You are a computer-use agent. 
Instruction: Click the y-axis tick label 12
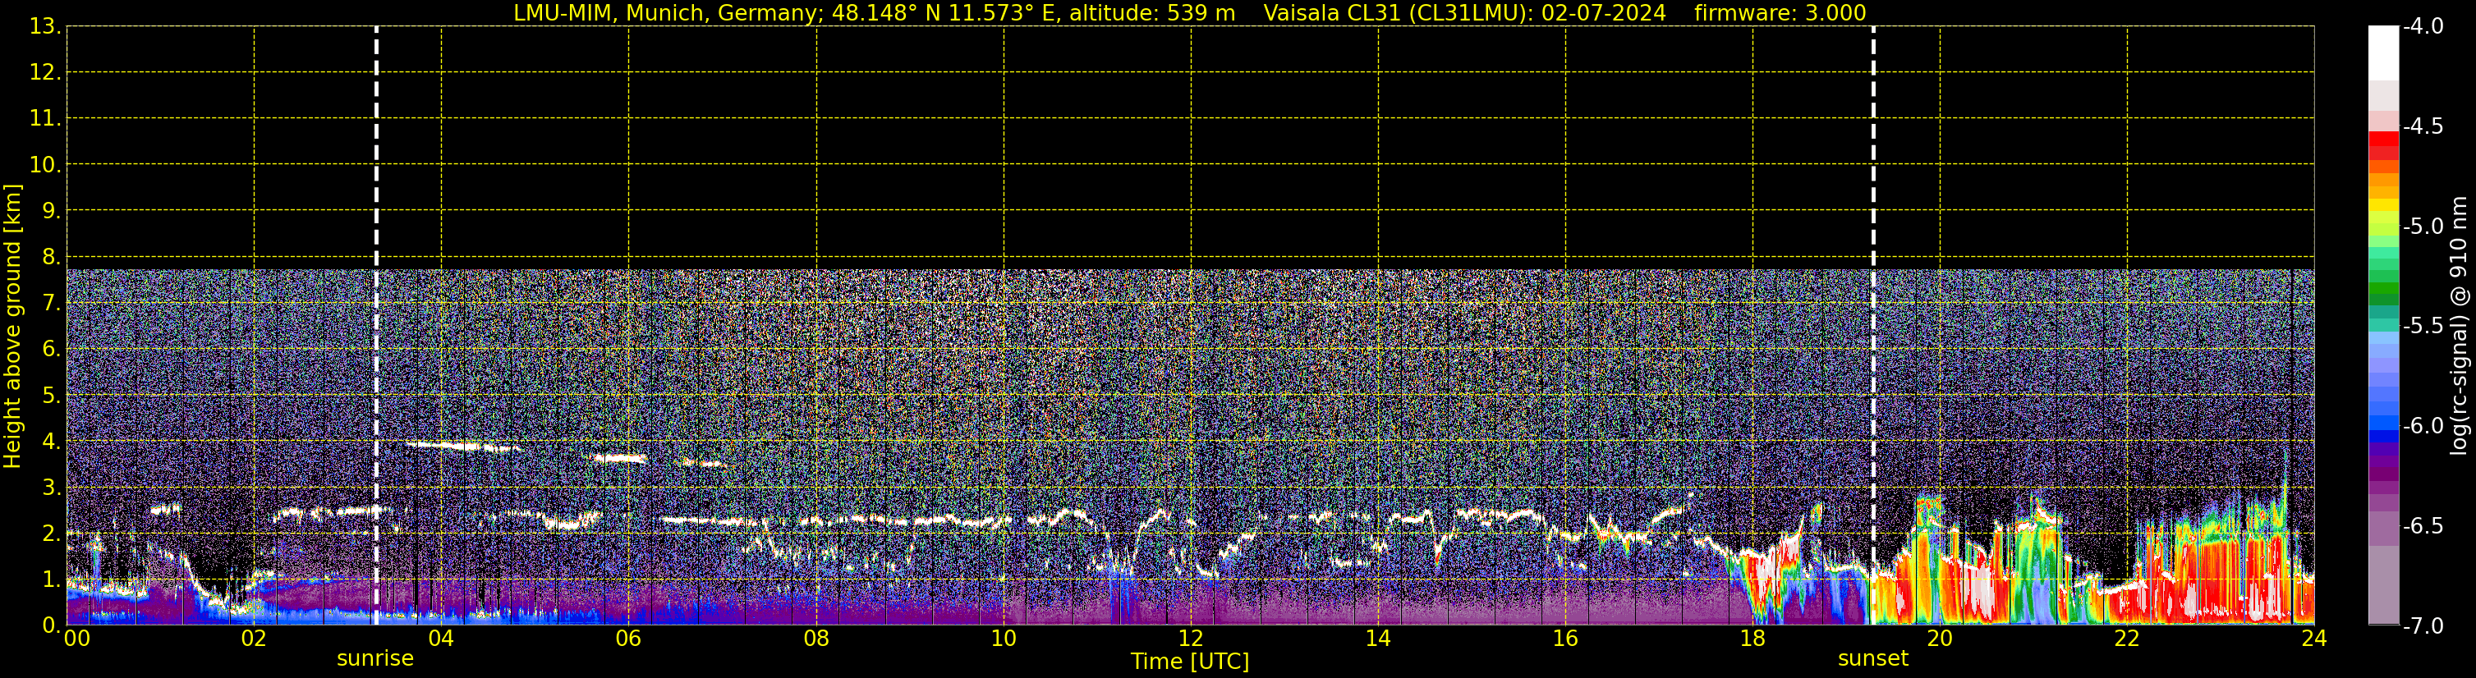click(x=44, y=73)
